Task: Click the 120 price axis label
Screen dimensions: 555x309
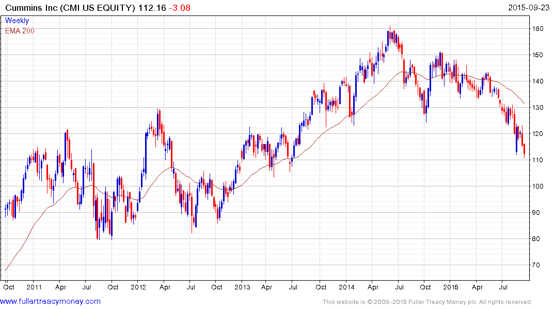Action: point(538,133)
